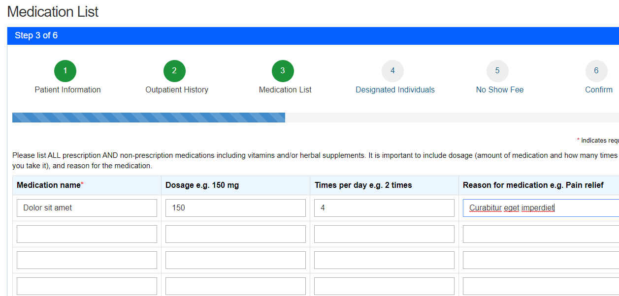619x296 pixels.
Task: Open the Confirm step label
Action: pos(599,89)
